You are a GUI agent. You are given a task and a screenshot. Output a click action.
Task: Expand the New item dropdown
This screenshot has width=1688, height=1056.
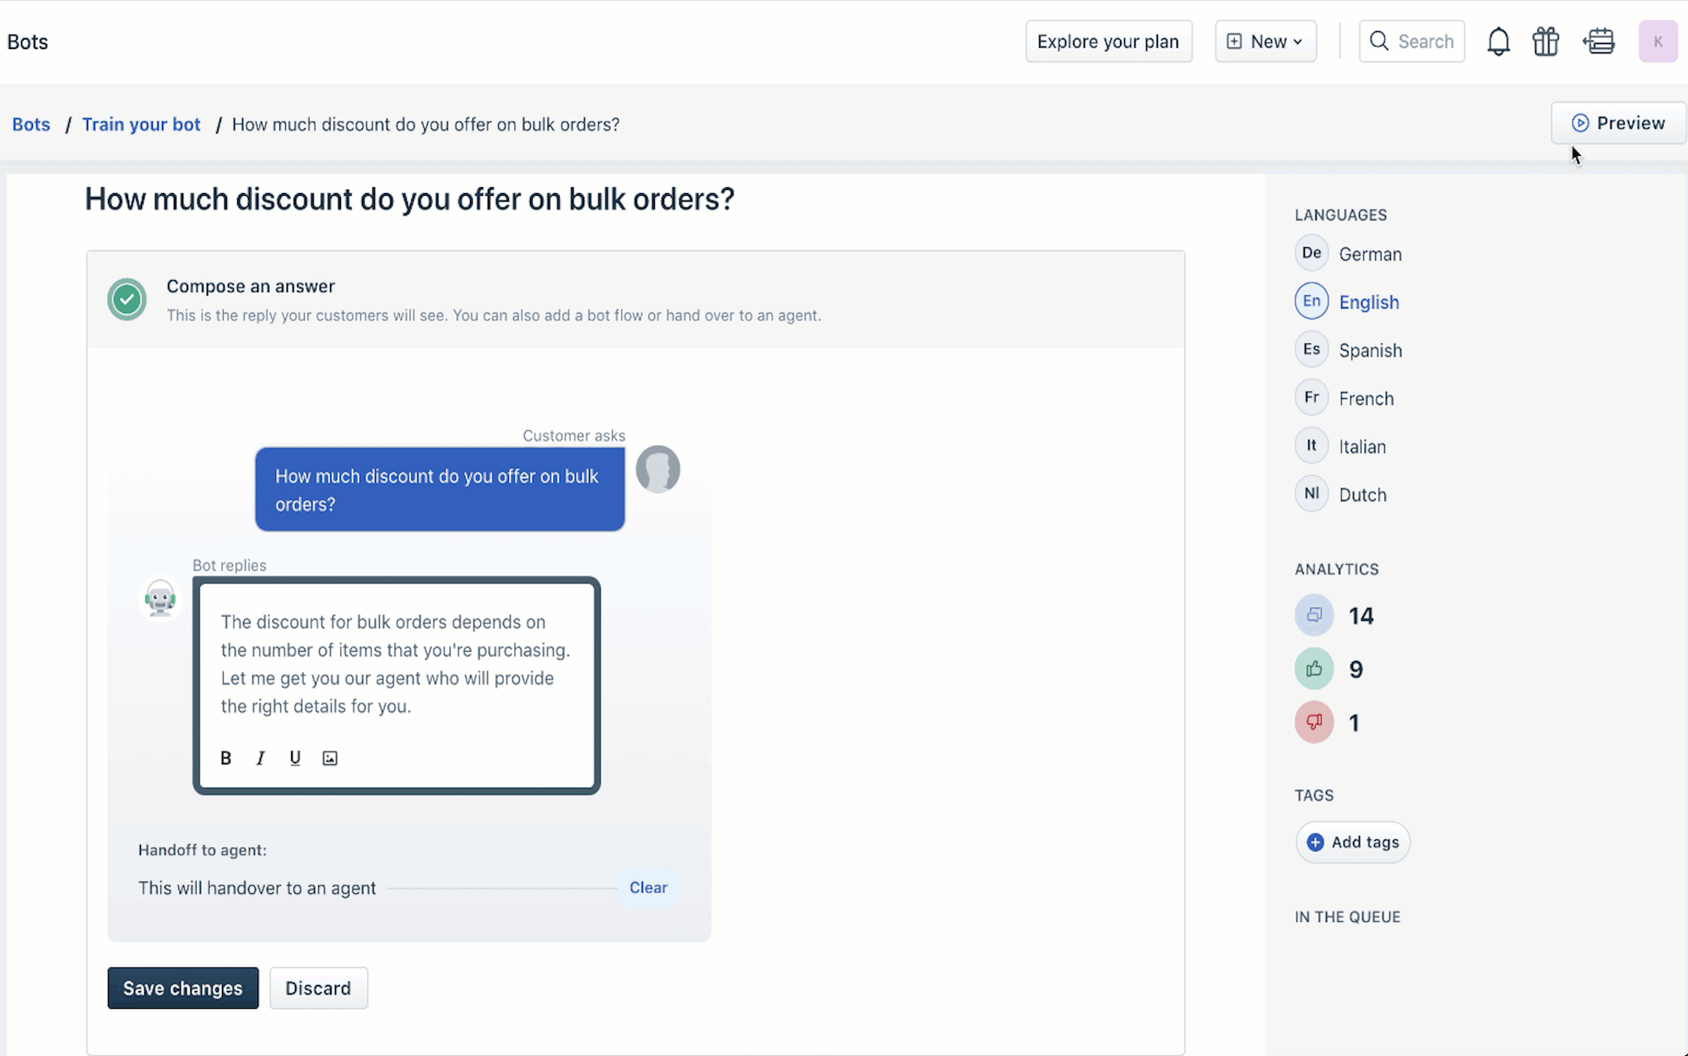point(1266,41)
